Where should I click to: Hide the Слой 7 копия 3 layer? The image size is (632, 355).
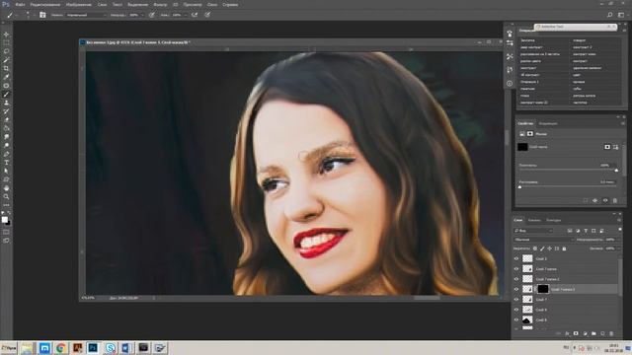pos(516,289)
